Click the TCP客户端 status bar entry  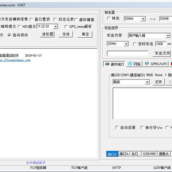91,168
